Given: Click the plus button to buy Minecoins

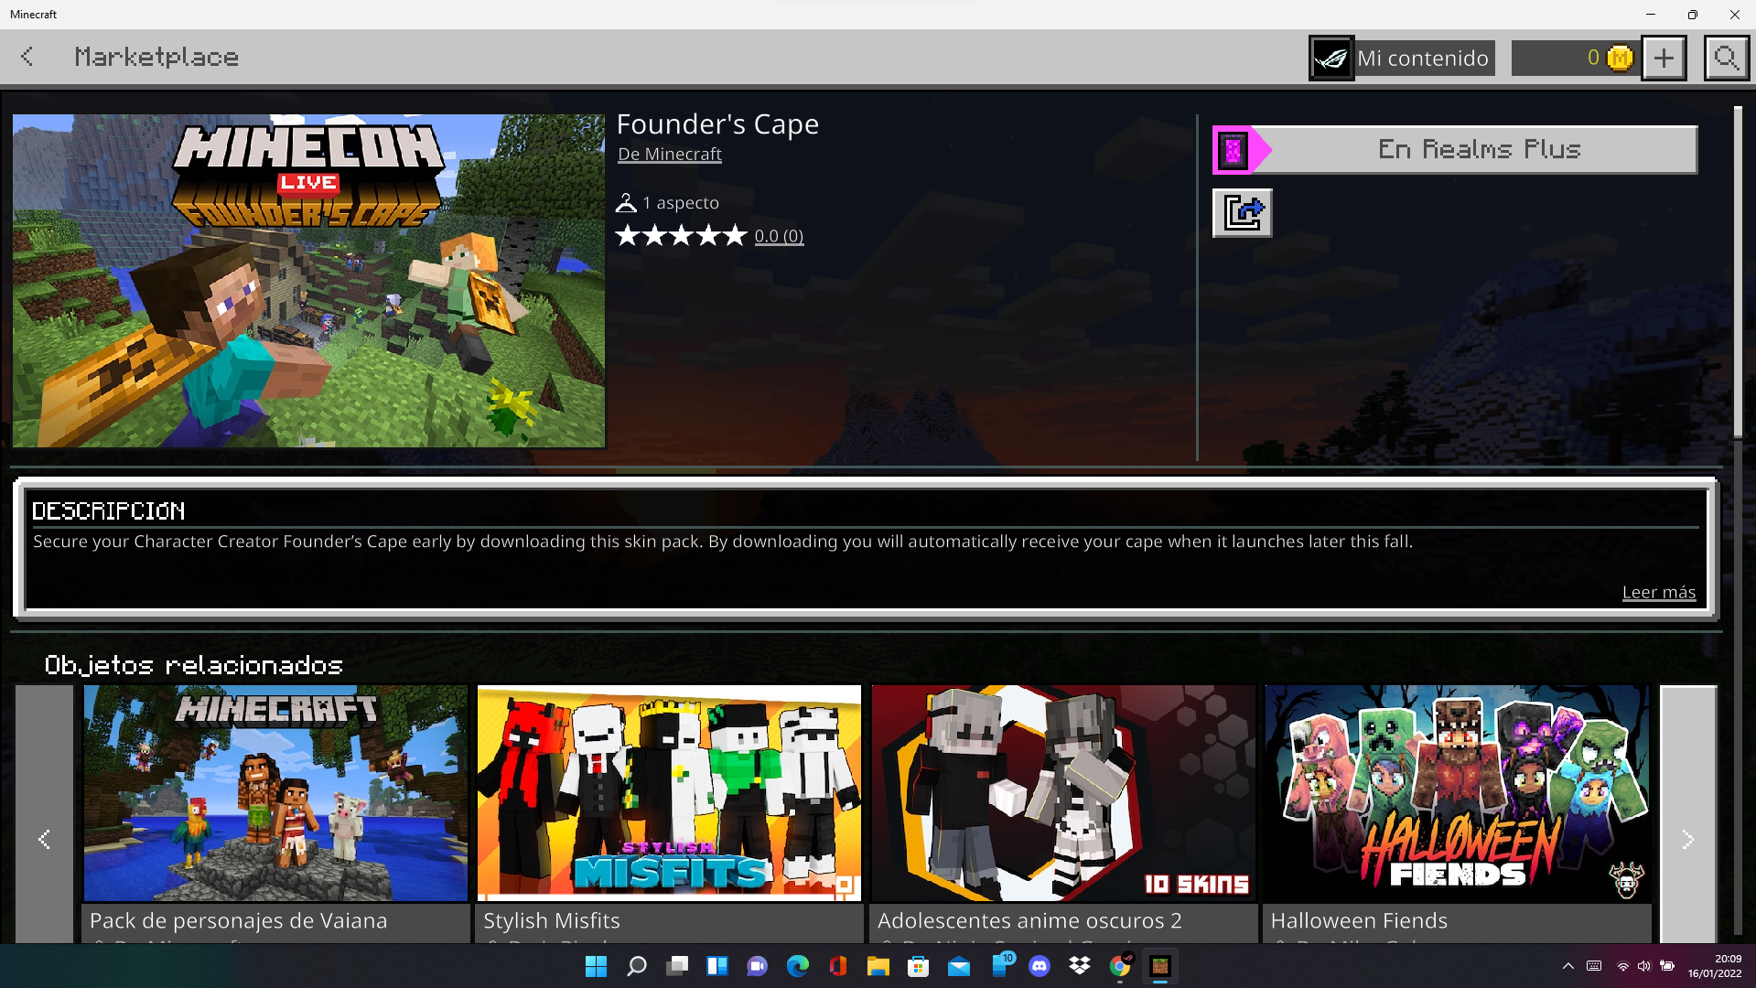Looking at the screenshot, I should 1664,59.
